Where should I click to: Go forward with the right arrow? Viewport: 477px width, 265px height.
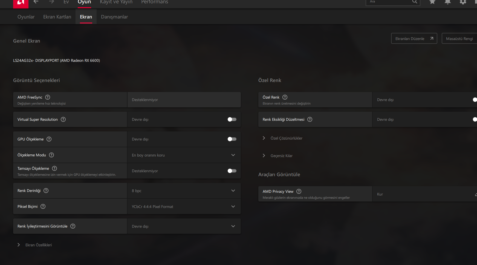coord(51,2)
